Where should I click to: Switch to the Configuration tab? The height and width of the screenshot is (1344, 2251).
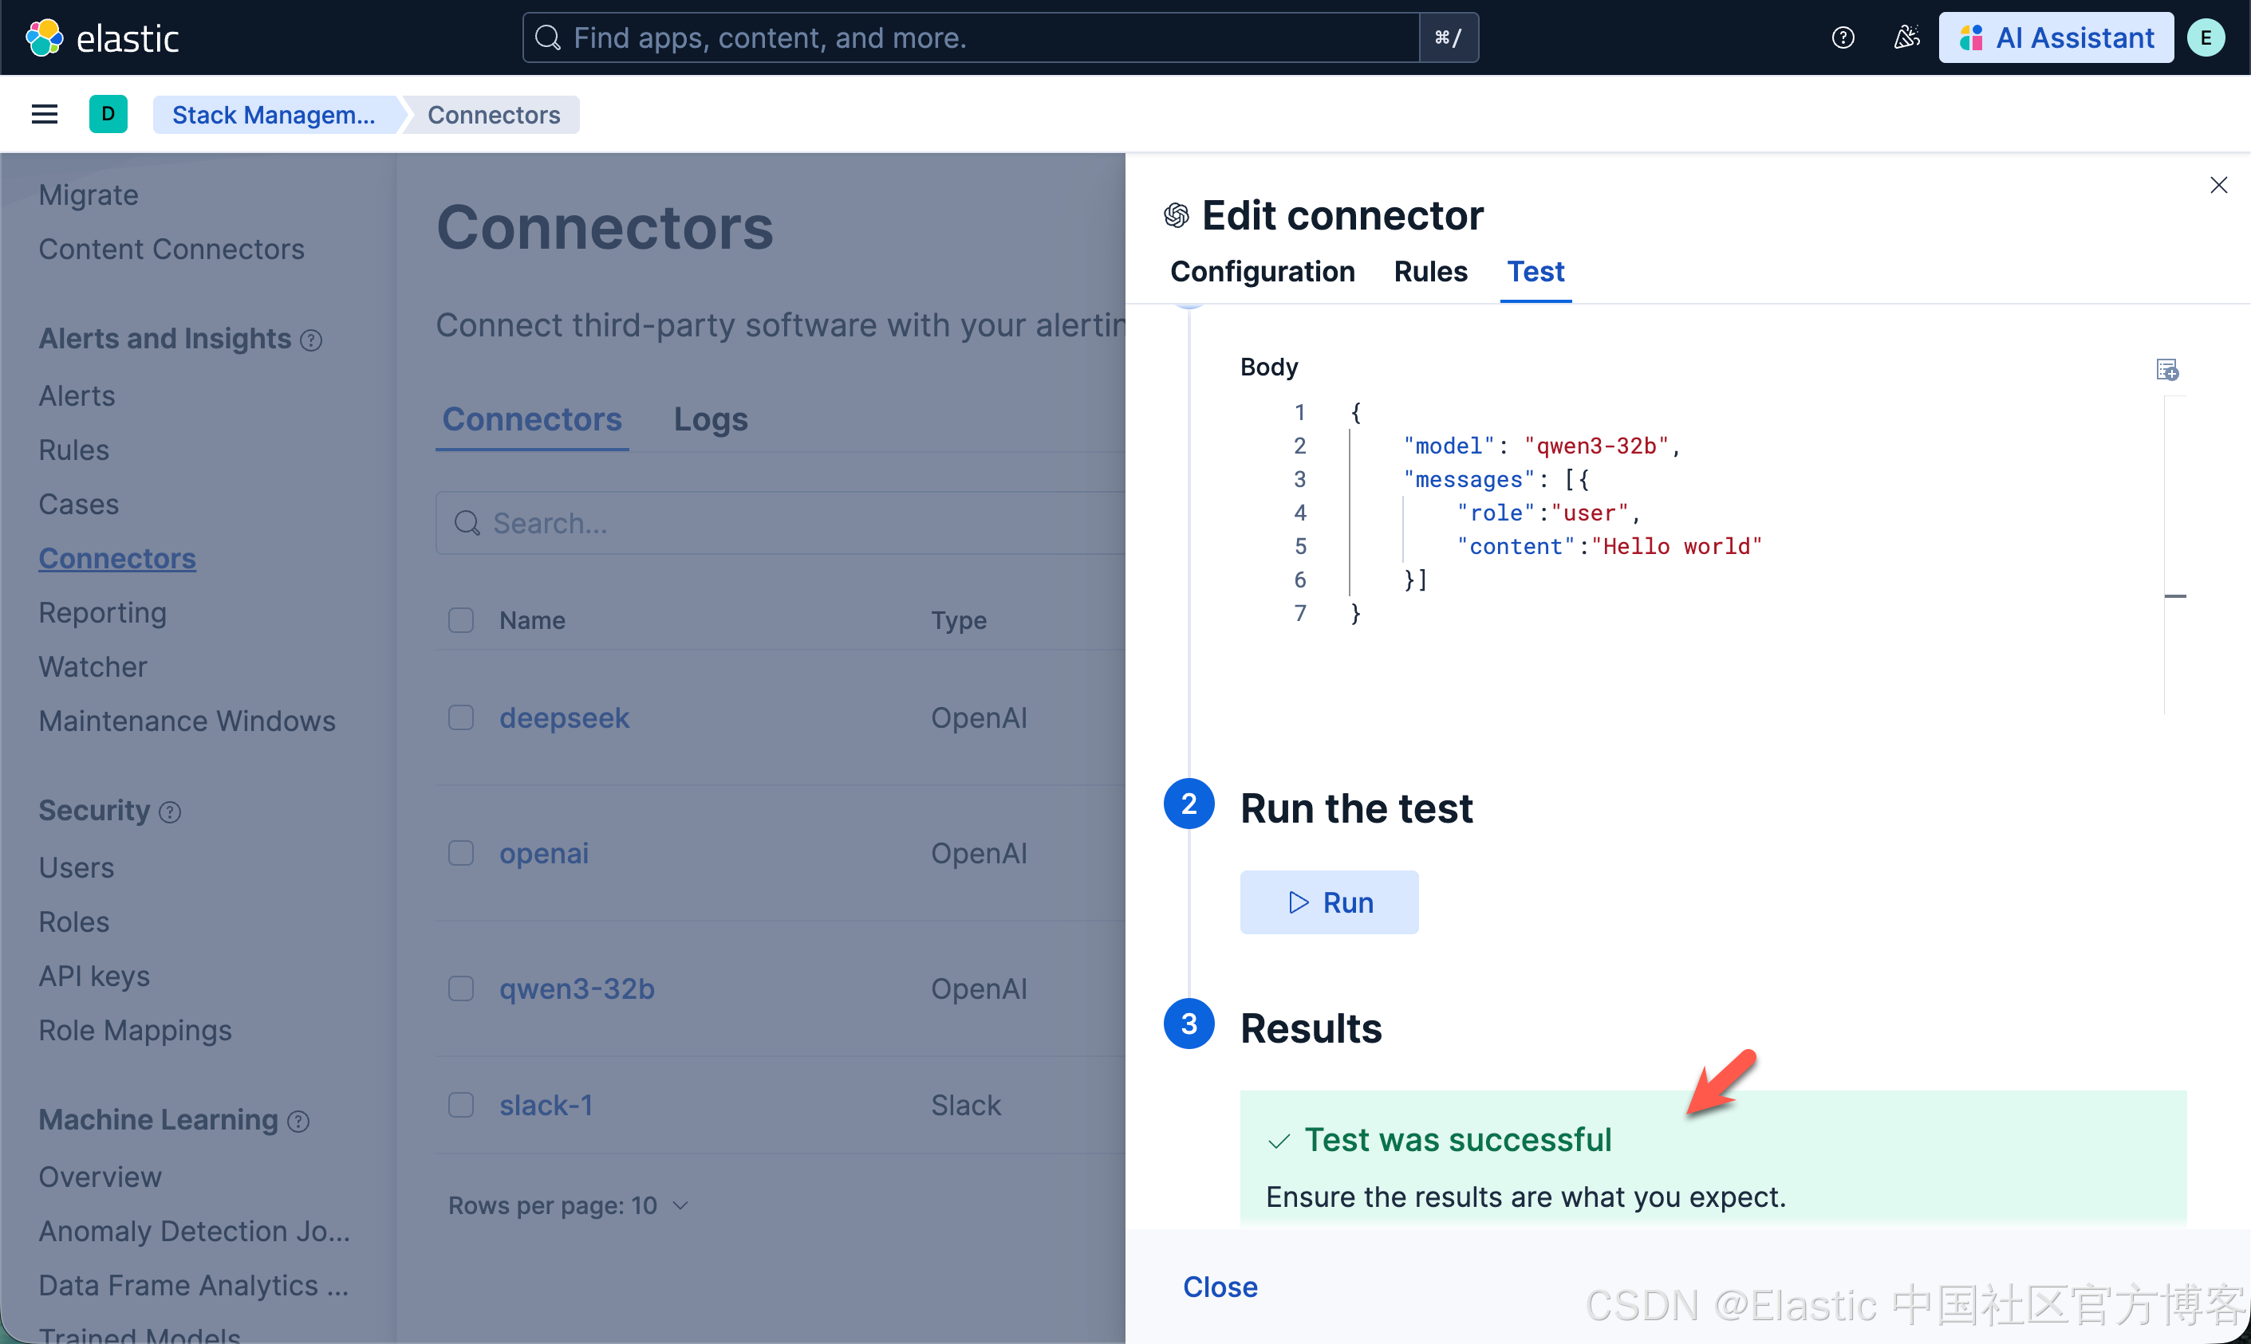click(x=1263, y=272)
